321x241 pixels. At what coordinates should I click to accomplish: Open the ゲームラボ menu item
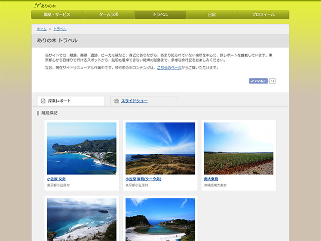point(109,15)
